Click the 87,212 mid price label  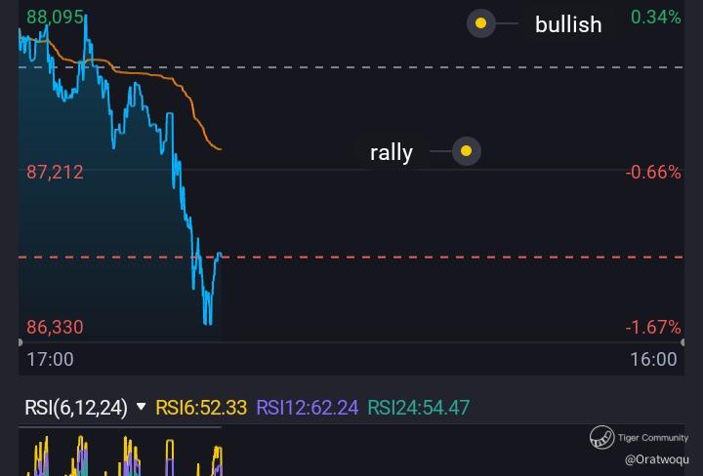pyautogui.click(x=55, y=172)
